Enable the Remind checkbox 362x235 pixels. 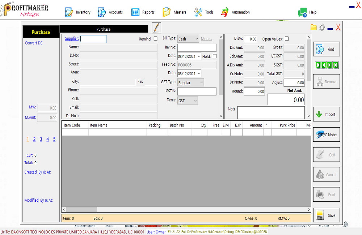click(x=156, y=39)
